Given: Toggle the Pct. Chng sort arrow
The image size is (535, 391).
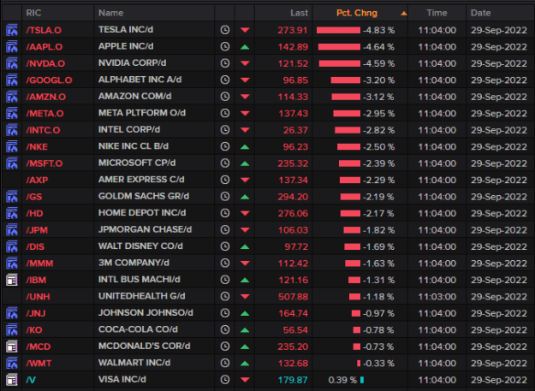Looking at the screenshot, I should [404, 14].
